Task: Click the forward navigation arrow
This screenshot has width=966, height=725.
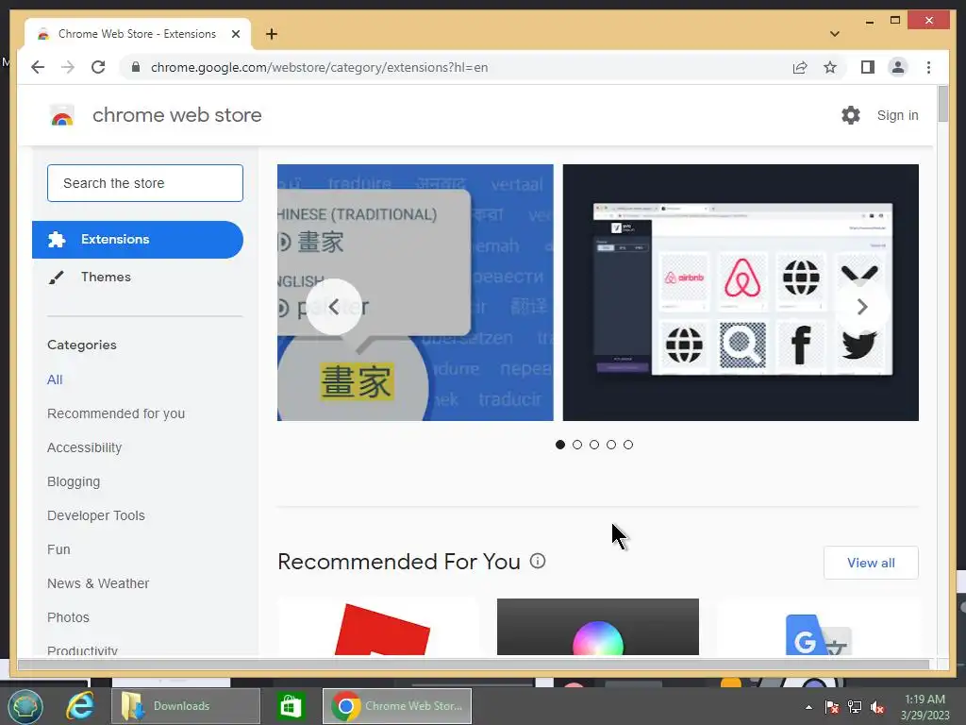Action: tap(68, 67)
